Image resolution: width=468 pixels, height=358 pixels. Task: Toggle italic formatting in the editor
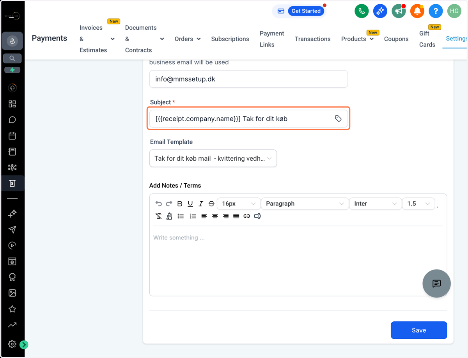tap(201, 204)
